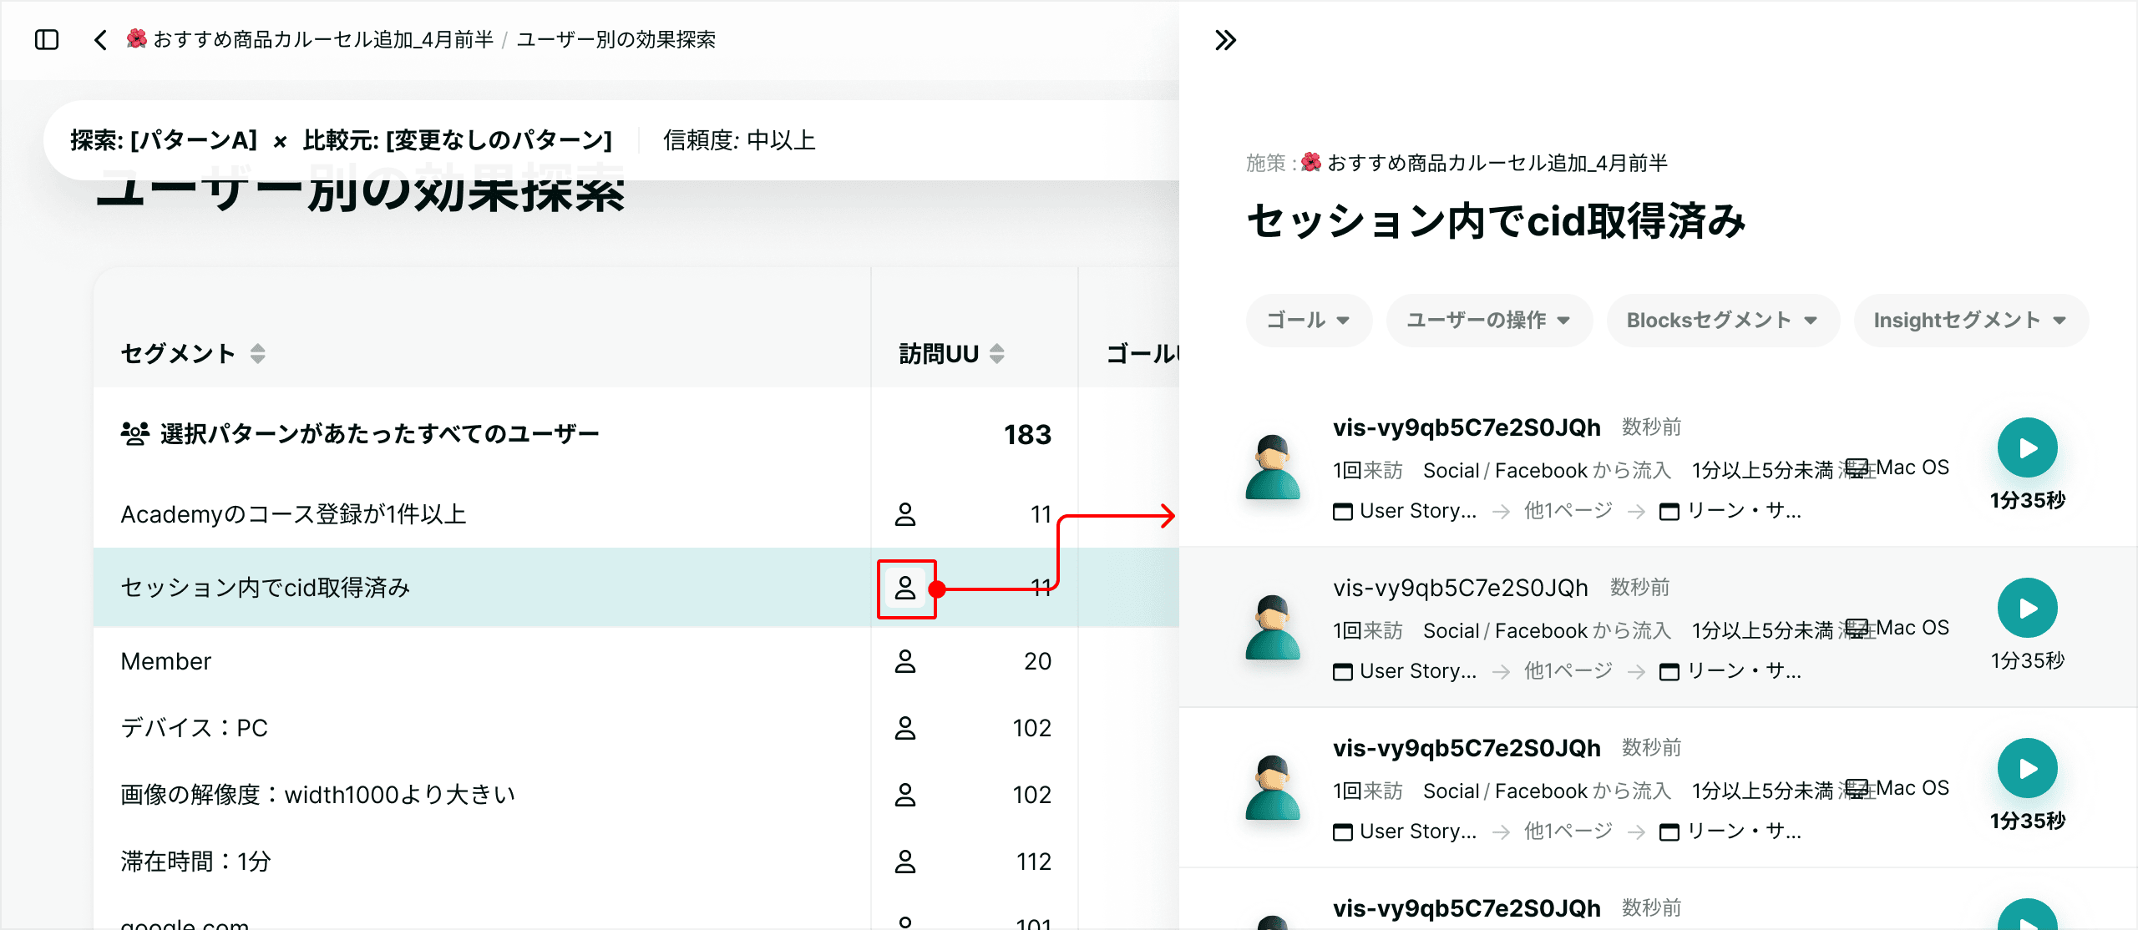The height and width of the screenshot is (930, 2138).
Task: Click 112 value in 滞在時間 row
Action: point(1034,862)
